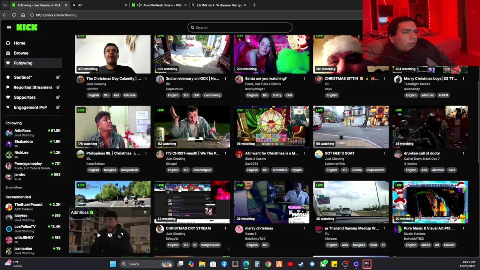The image size is (480, 270).
Task: Open Shakadoto channel in the Following list
Action: [33, 144]
